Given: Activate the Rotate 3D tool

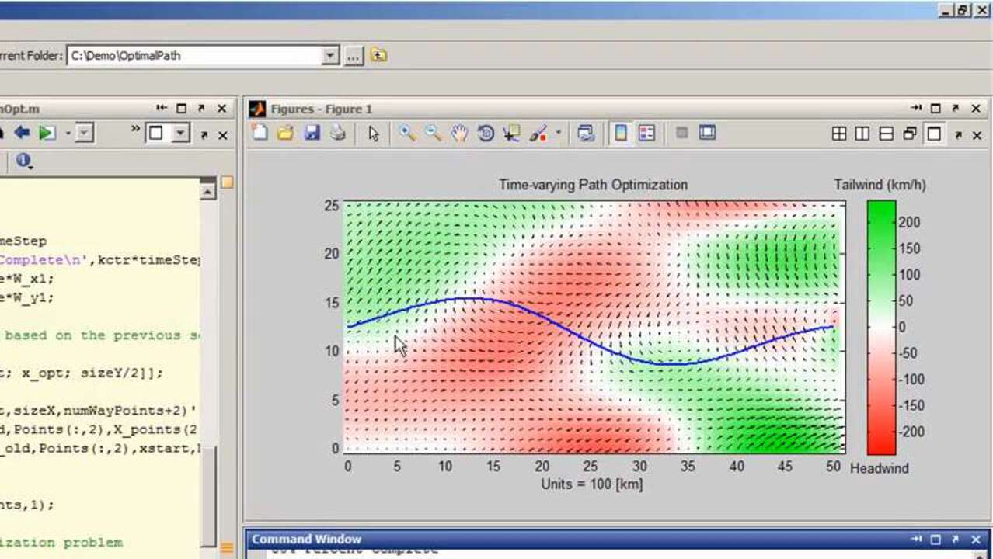Looking at the screenshot, I should (486, 134).
